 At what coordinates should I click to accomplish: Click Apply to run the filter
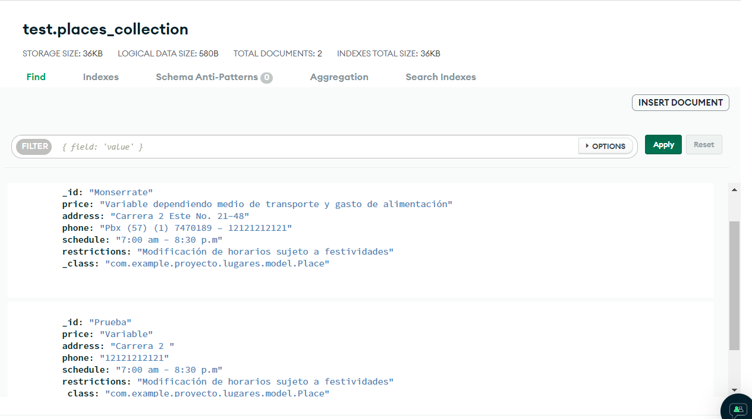click(663, 144)
